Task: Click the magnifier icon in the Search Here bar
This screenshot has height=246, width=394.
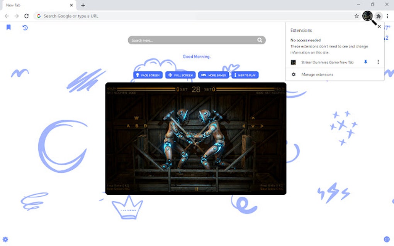Action: (260, 40)
